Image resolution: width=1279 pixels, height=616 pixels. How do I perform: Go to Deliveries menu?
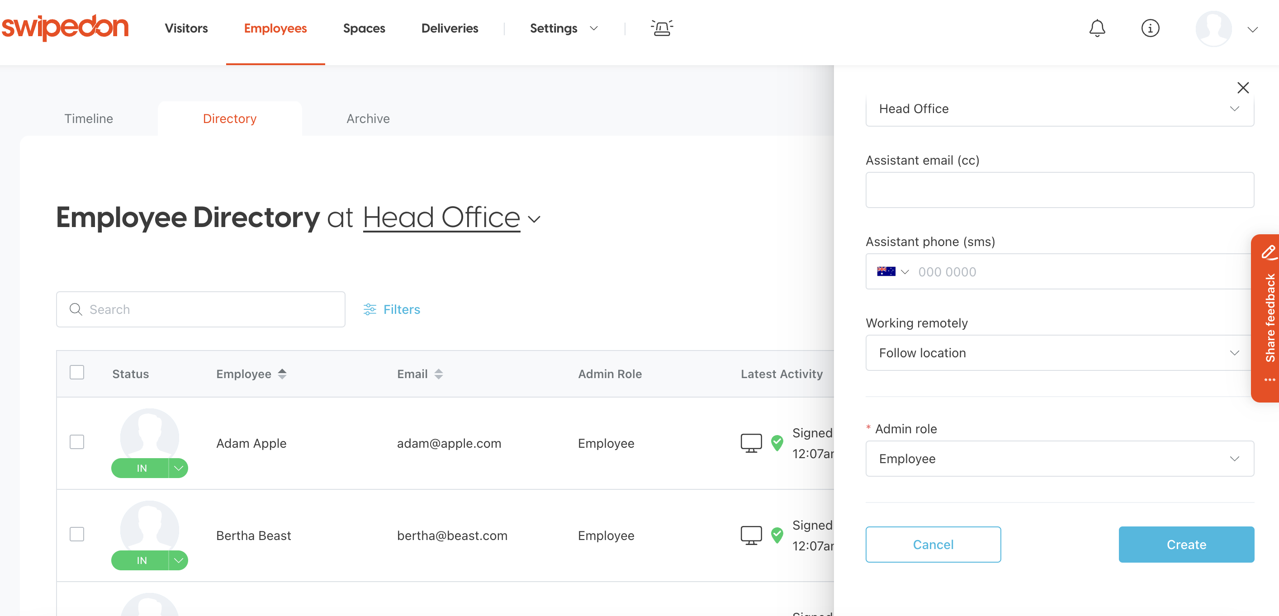click(x=450, y=28)
